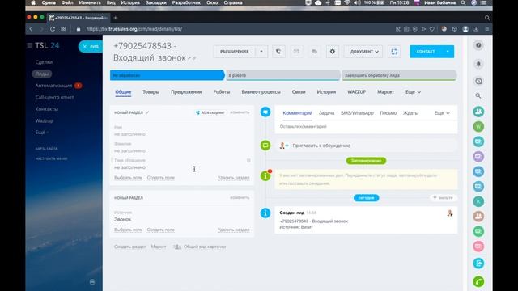
Task: Click the browser address bar URL
Action: 134,29
